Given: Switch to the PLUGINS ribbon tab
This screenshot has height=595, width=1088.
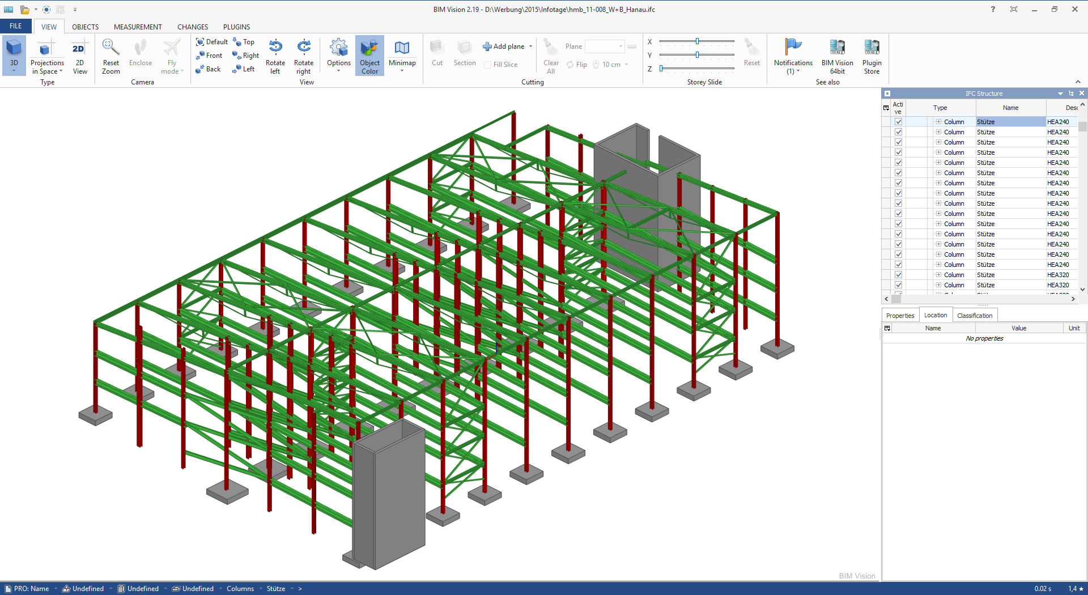Looking at the screenshot, I should (236, 27).
